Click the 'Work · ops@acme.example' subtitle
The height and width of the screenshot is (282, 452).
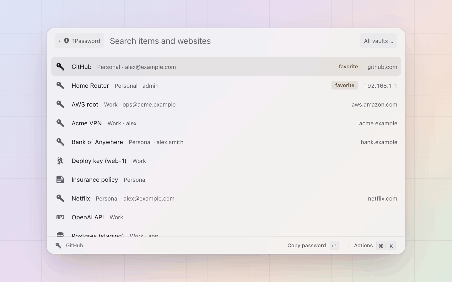coord(140,104)
